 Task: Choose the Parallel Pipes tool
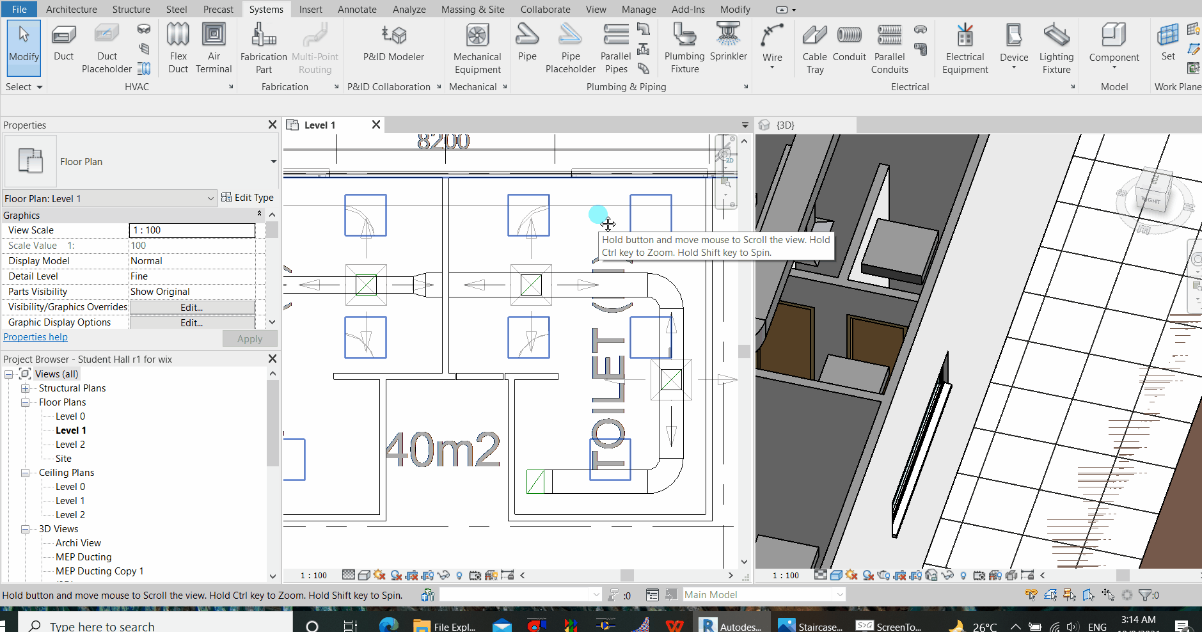pos(615,49)
